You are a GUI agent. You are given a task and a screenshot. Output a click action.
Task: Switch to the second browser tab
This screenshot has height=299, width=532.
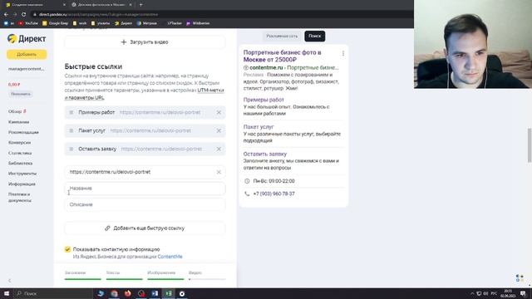[101, 5]
